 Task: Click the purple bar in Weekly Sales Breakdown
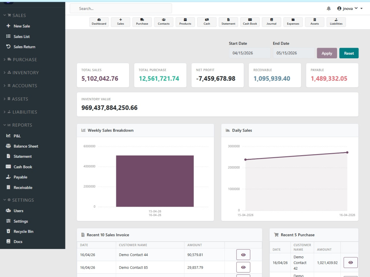(x=155, y=181)
